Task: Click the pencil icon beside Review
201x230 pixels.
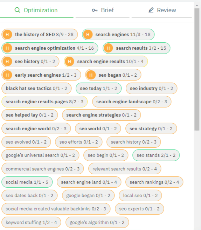Action: [x=151, y=10]
